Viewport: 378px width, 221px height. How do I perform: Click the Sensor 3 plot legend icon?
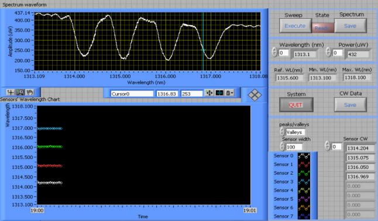point(304,182)
